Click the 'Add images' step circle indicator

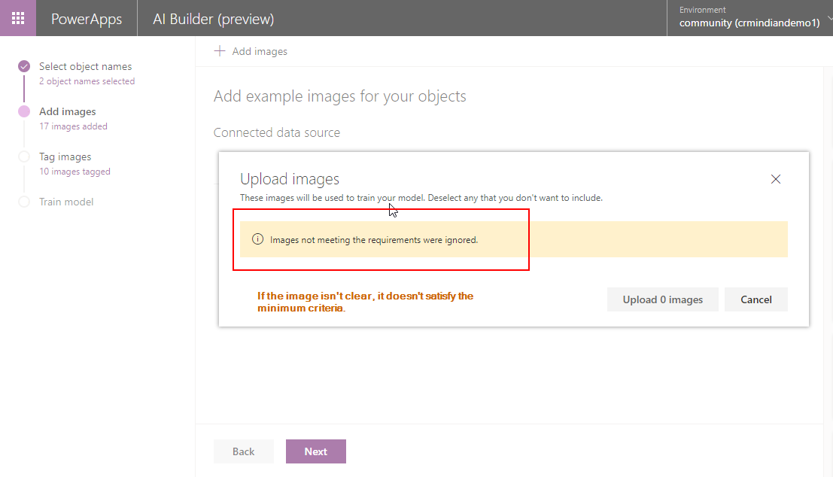24,111
